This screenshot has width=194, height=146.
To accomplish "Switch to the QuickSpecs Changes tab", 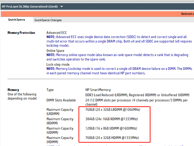I will click(x=48, y=20).
